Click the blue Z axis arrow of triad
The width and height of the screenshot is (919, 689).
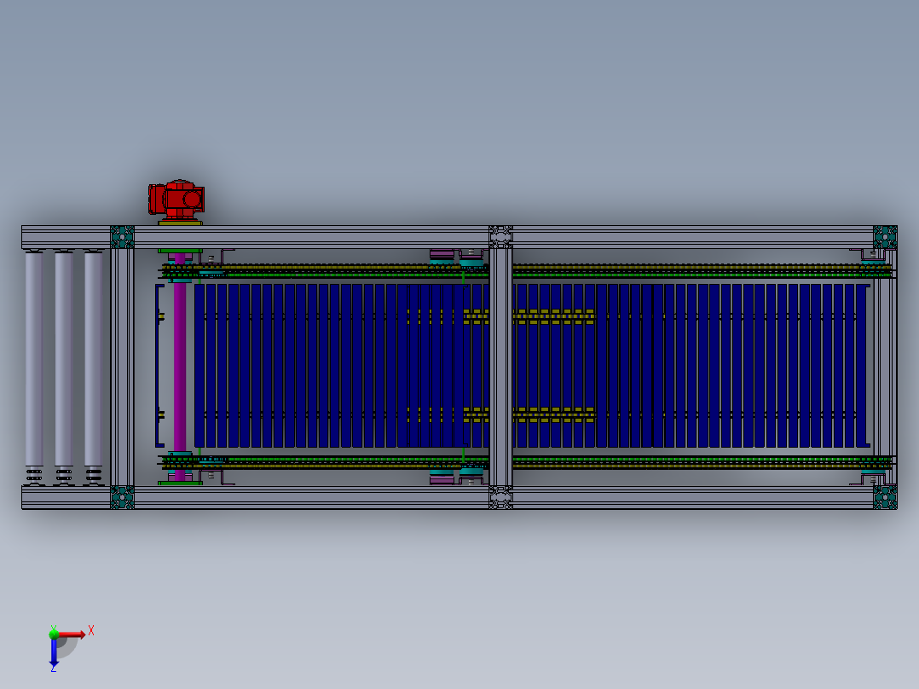point(54,653)
